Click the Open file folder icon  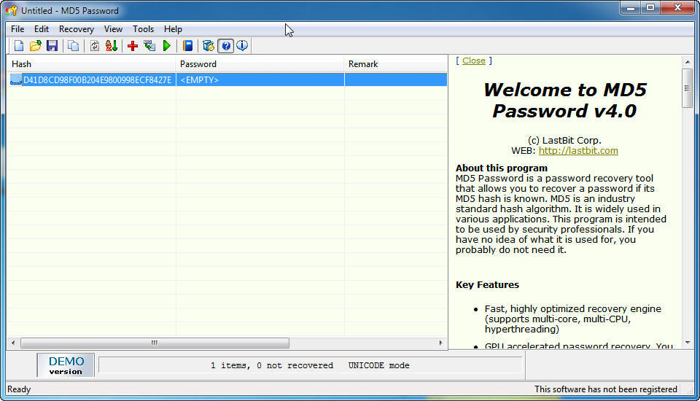pos(35,45)
